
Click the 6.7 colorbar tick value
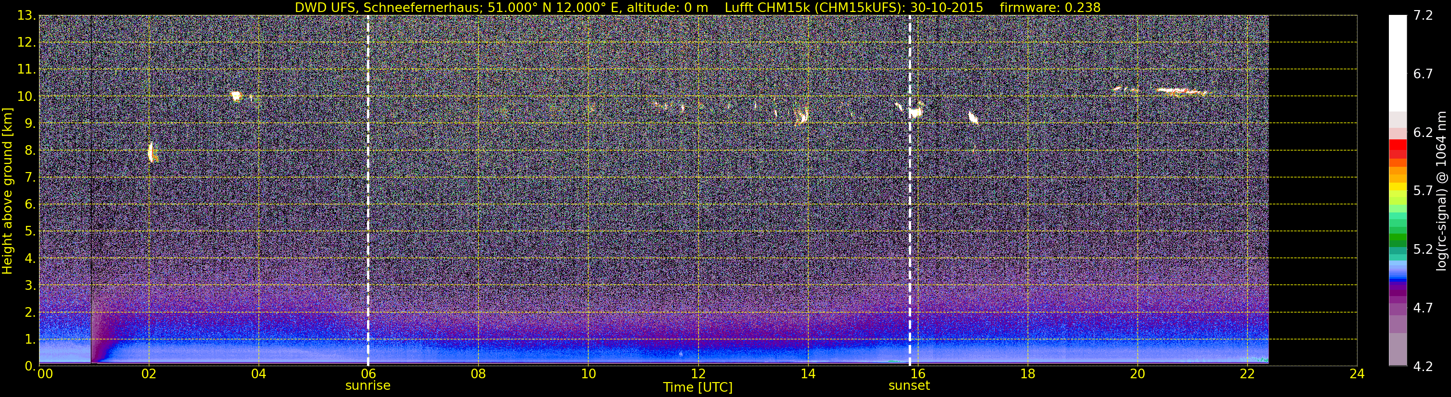pyautogui.click(x=1424, y=74)
